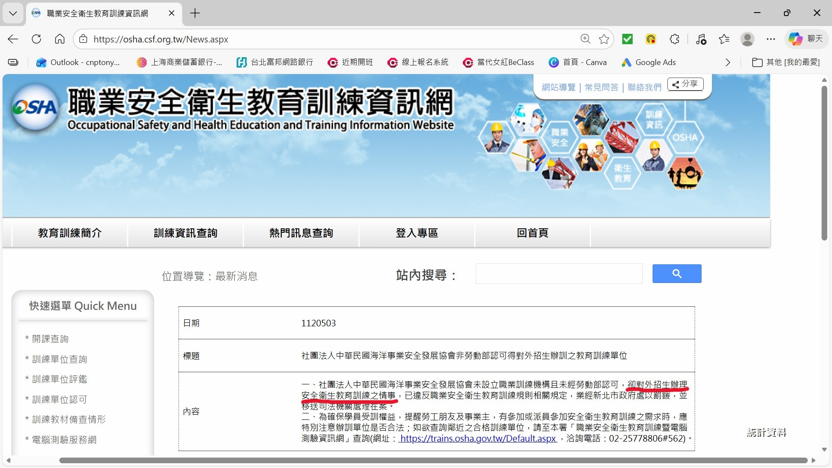Screen dimensions: 832x468
Task: Click the trains.osha.gov.tw Default.aspx link
Action: coord(478,439)
